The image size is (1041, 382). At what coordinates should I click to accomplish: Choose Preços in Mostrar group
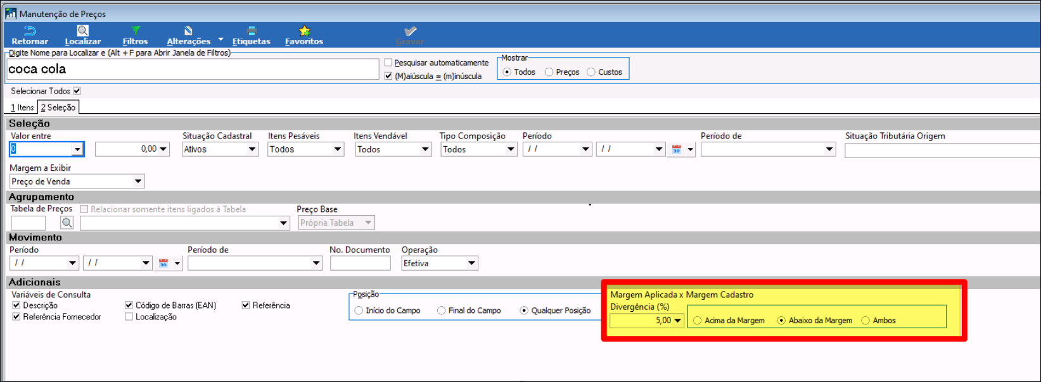(x=549, y=72)
